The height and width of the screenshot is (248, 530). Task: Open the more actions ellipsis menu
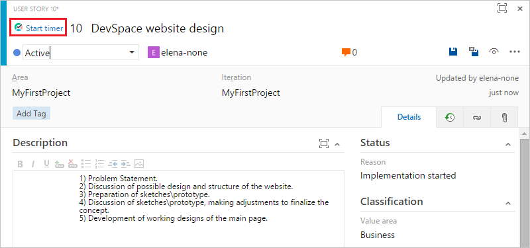point(515,52)
